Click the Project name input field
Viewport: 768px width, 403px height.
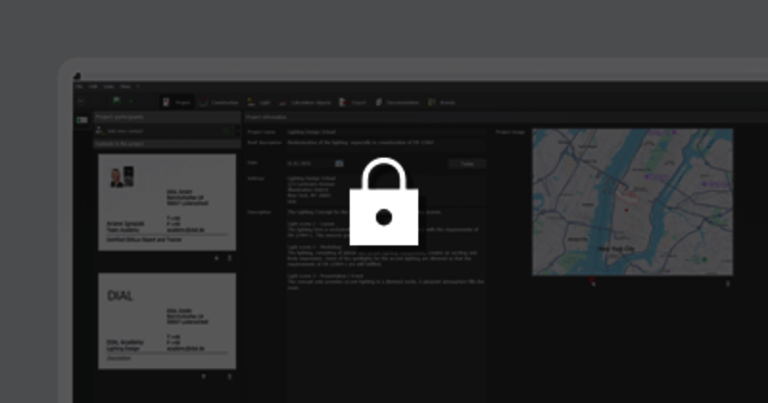tap(384, 132)
